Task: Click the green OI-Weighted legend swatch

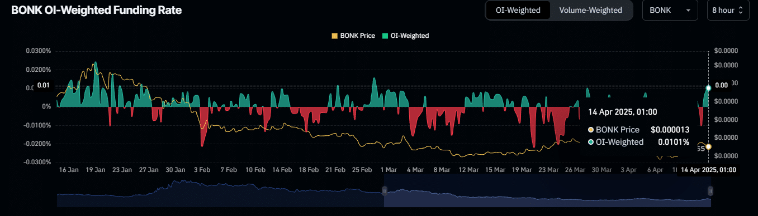Action: pyautogui.click(x=385, y=36)
